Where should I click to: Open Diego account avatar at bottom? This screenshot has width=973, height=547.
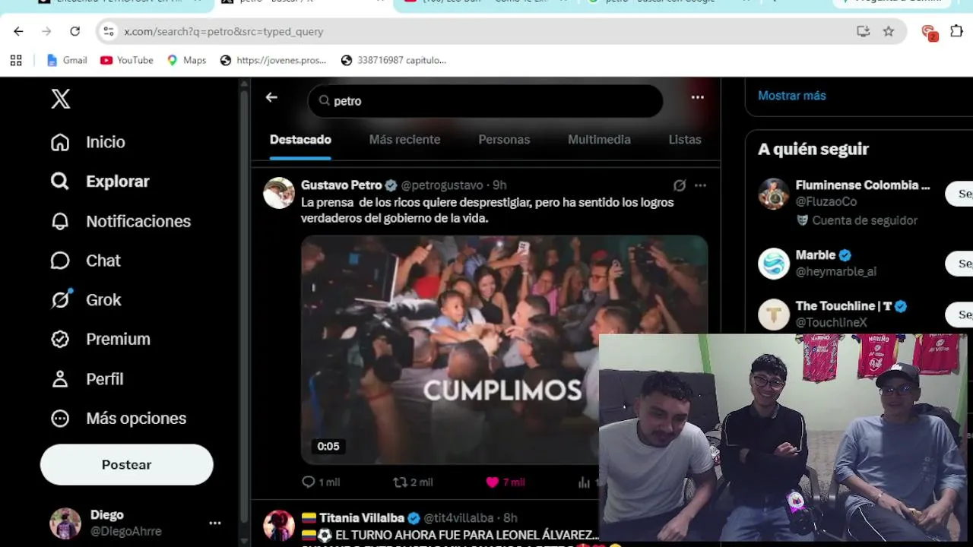coord(65,523)
